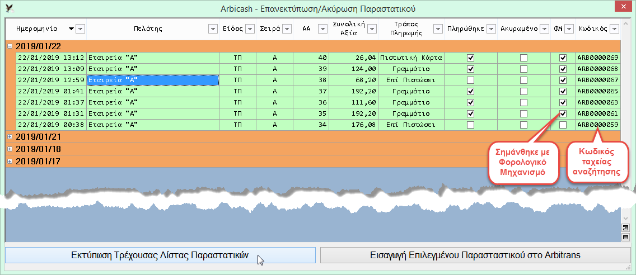Select the row dated 22/01/2019 01:31
The height and width of the screenshot is (275, 636).
318,114
